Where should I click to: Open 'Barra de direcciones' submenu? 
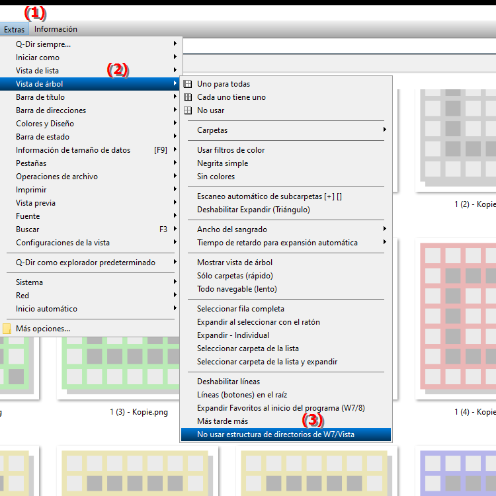[90, 110]
